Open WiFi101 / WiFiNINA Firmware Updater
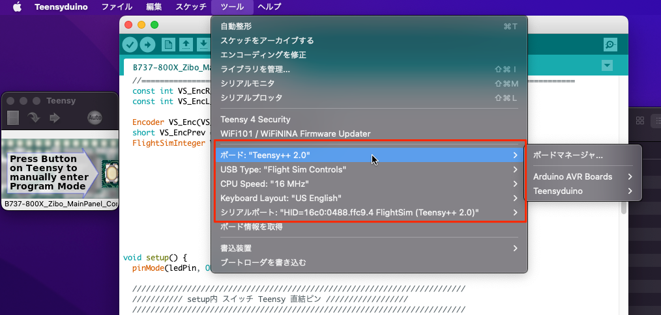661x315 pixels. click(369, 134)
